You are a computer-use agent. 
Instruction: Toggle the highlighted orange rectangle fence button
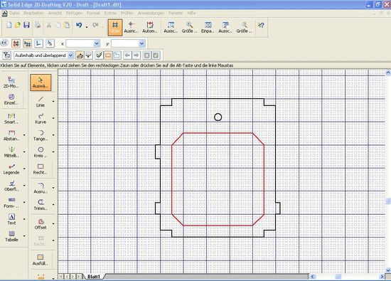[x=108, y=55]
